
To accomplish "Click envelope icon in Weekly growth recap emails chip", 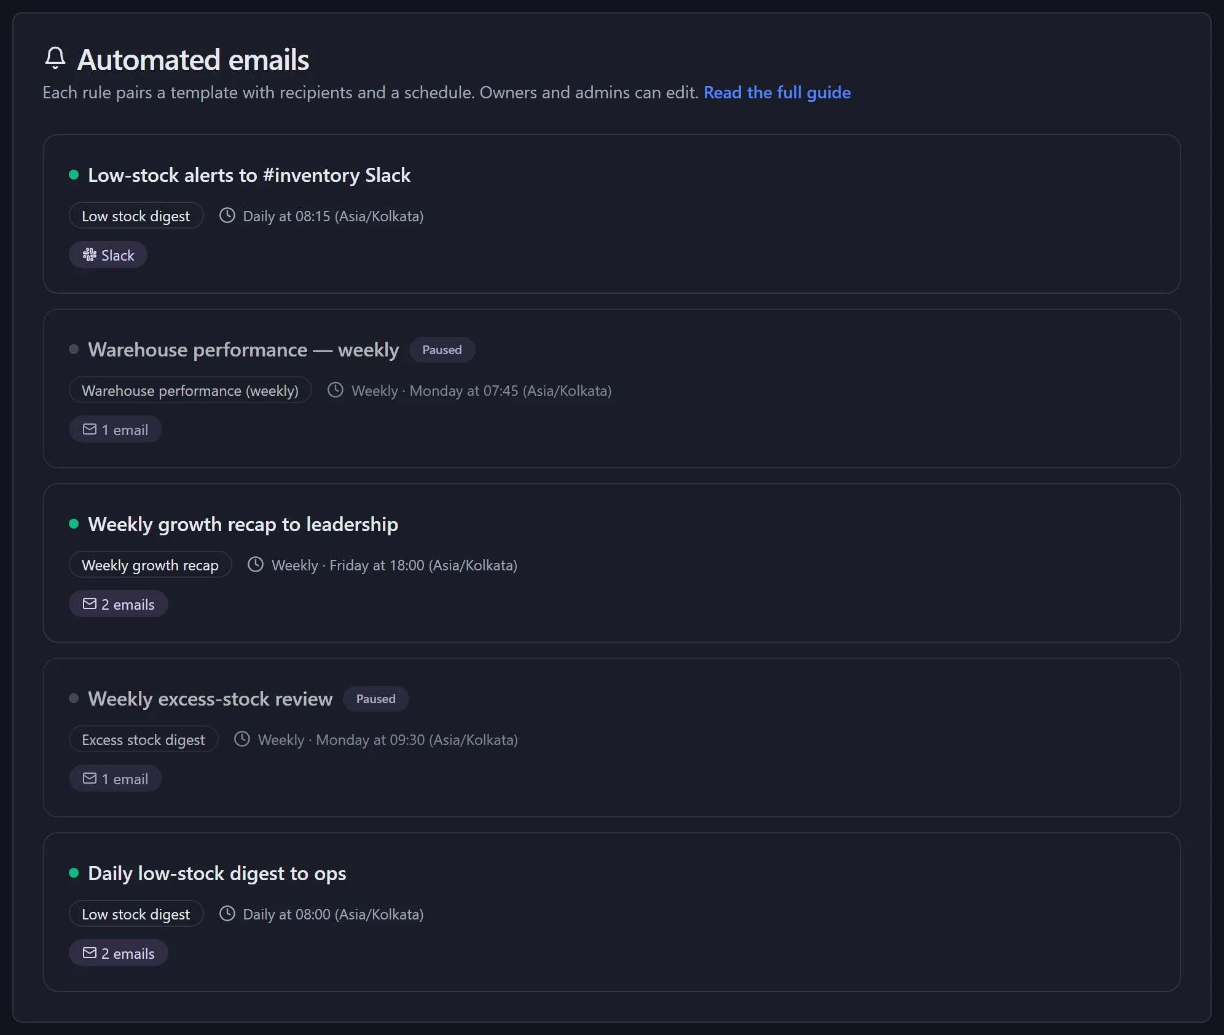I will pos(90,604).
